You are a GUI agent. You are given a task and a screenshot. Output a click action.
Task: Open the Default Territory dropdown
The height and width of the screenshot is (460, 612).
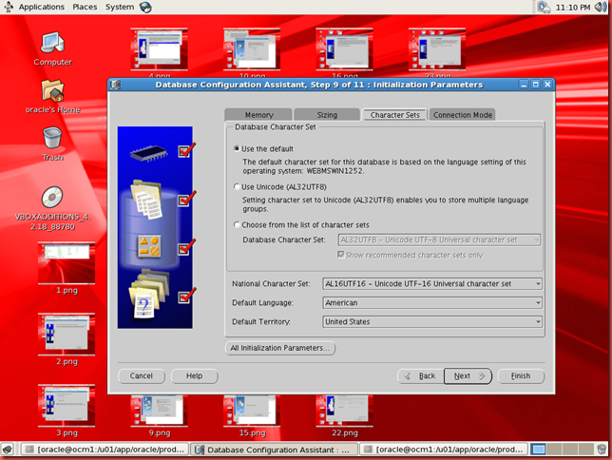point(432,322)
